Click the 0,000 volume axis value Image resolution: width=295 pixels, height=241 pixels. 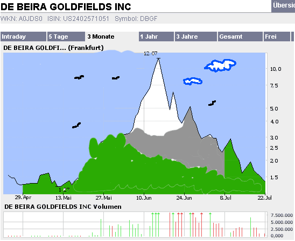coord(277,236)
